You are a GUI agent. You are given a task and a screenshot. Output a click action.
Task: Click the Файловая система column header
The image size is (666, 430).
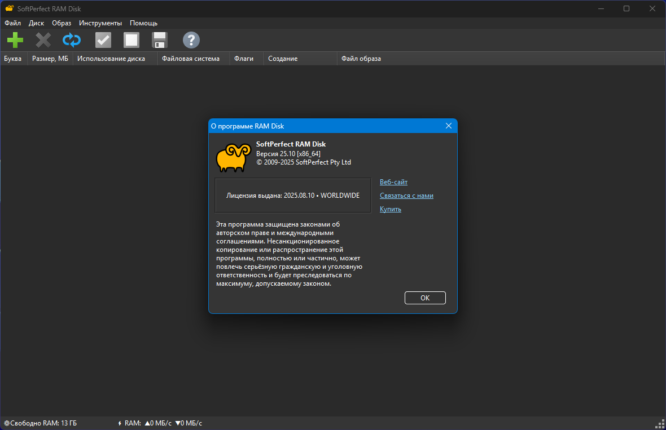click(x=191, y=59)
